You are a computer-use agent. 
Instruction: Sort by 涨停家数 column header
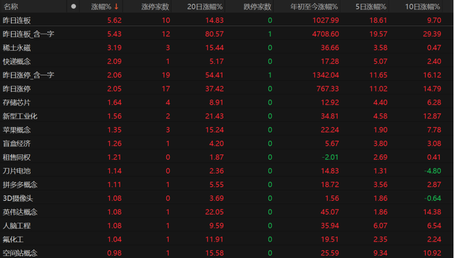click(x=155, y=7)
